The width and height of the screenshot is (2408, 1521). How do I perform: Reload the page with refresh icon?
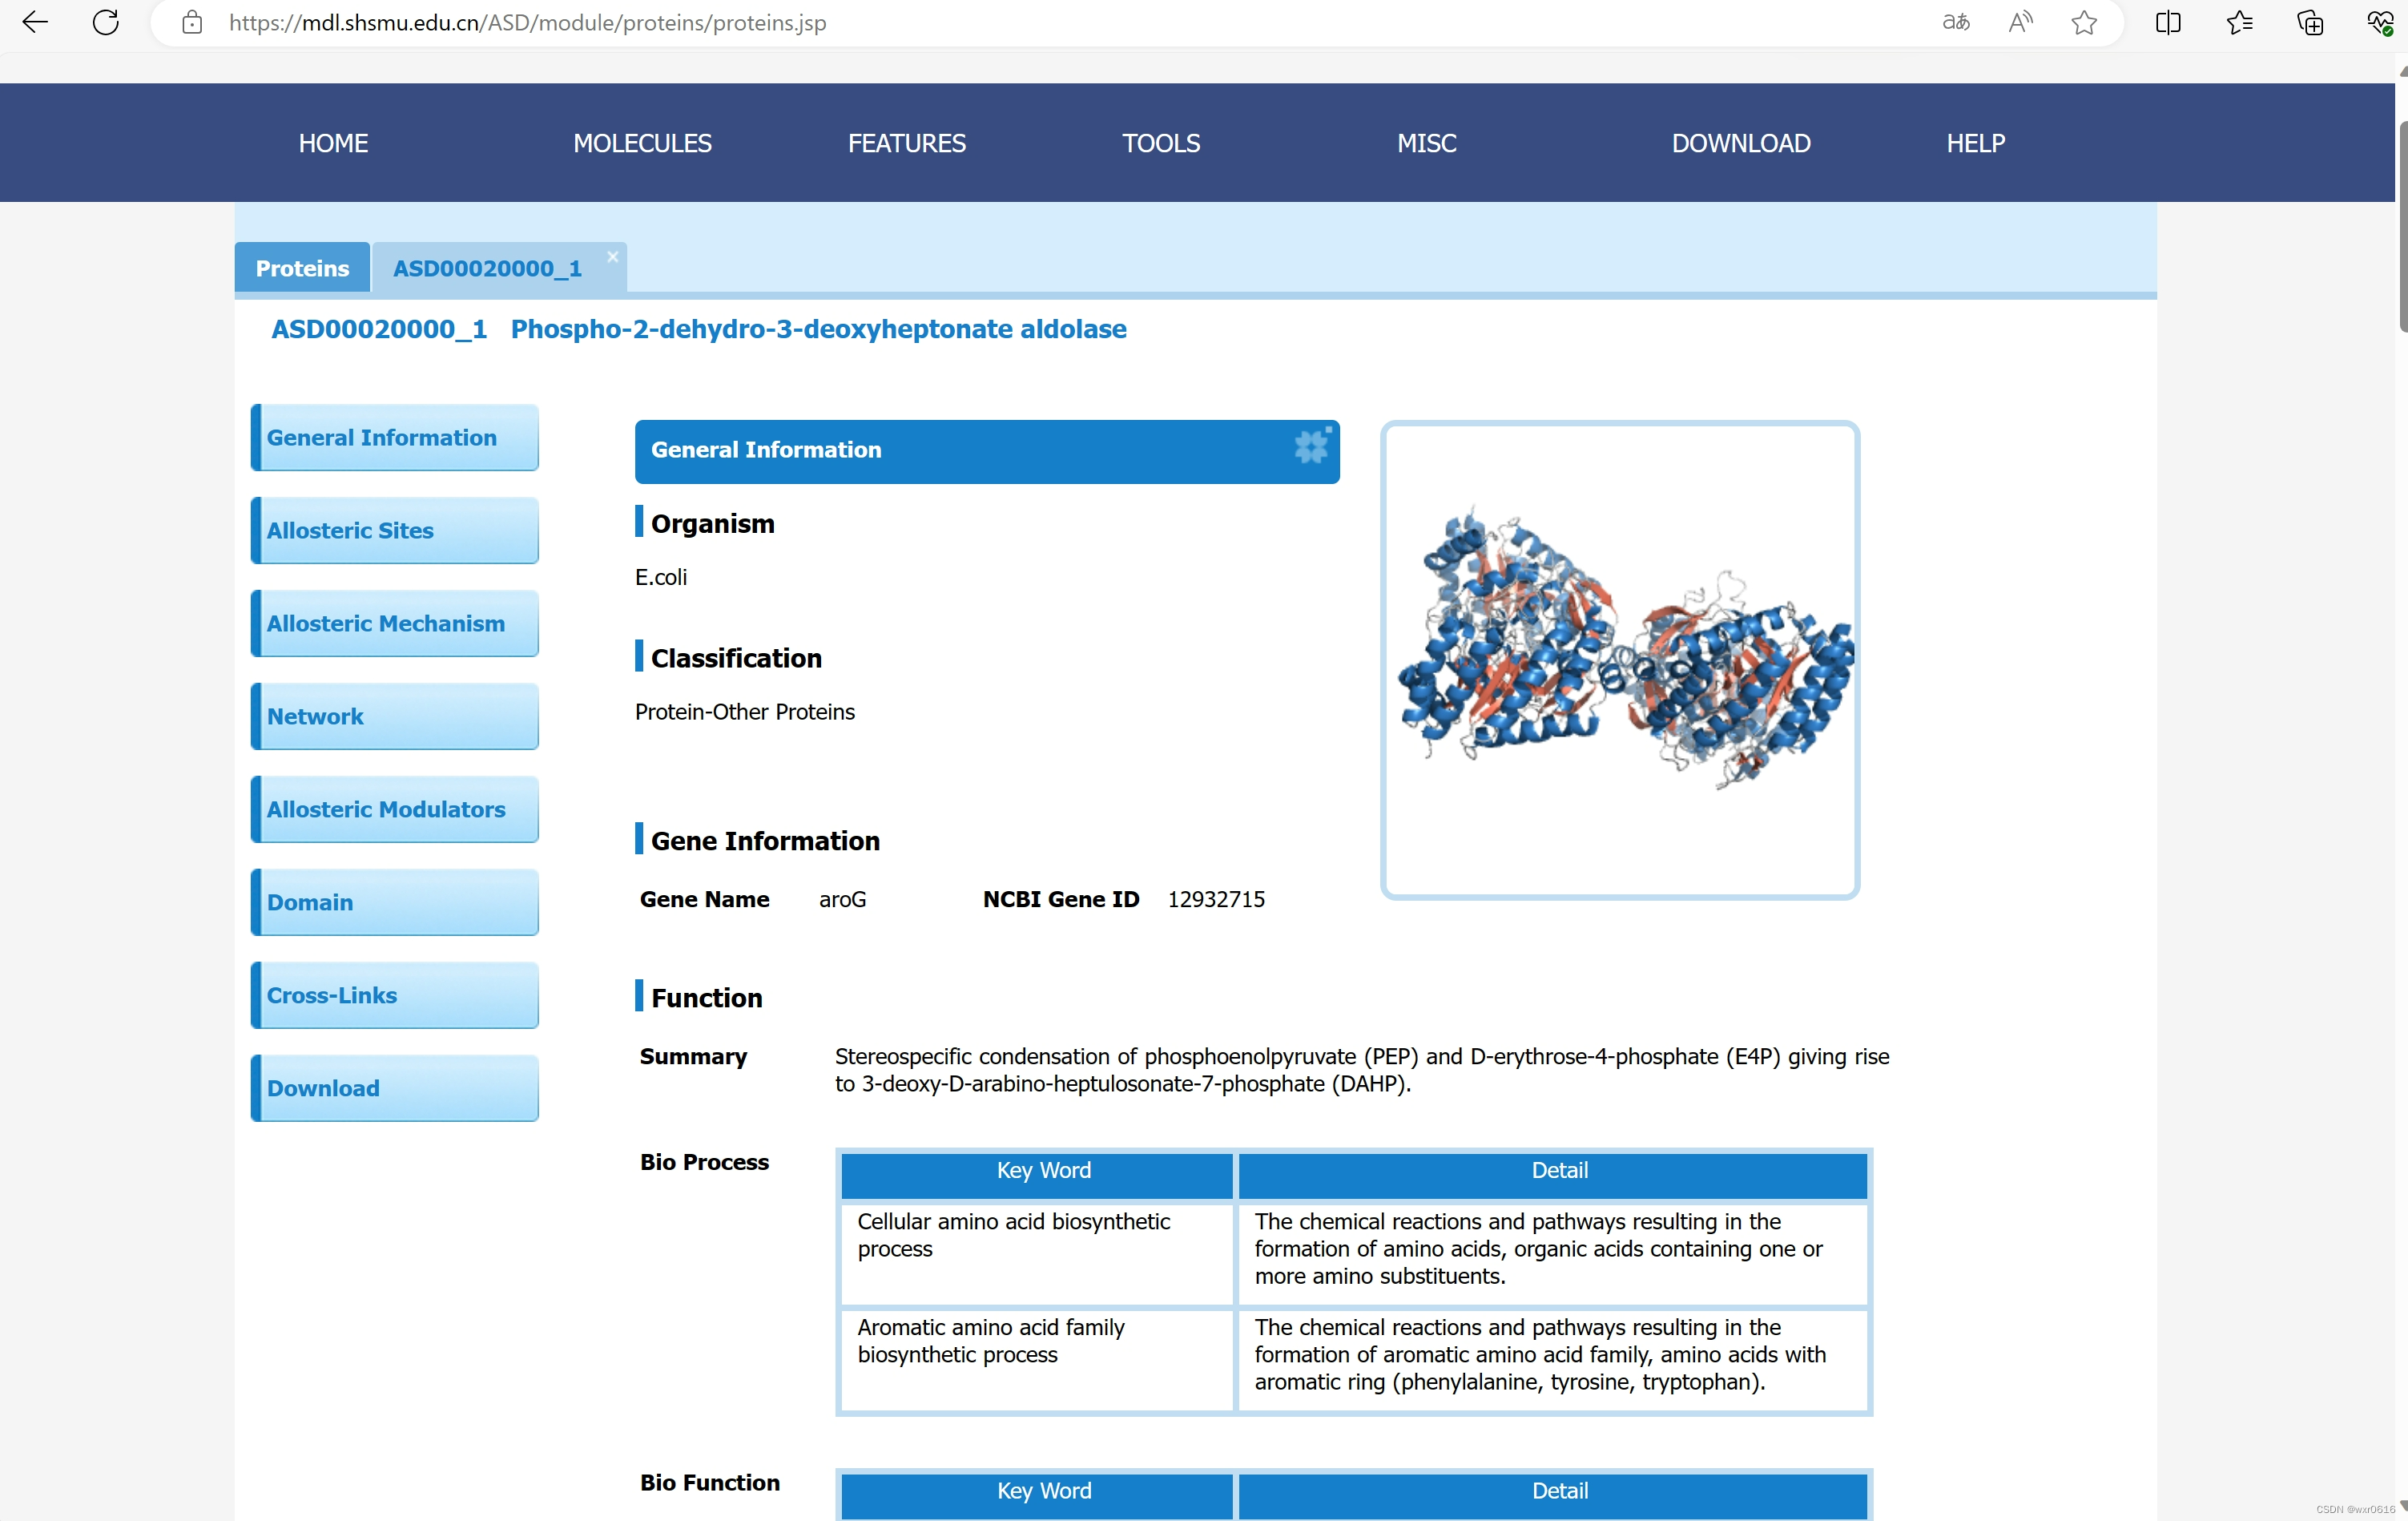105,22
